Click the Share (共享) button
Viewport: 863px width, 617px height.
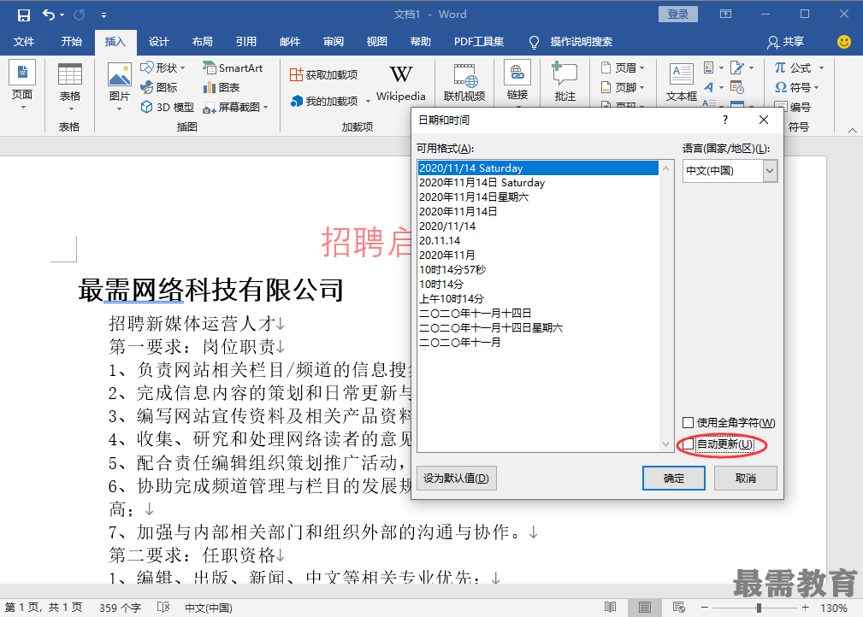click(x=786, y=42)
